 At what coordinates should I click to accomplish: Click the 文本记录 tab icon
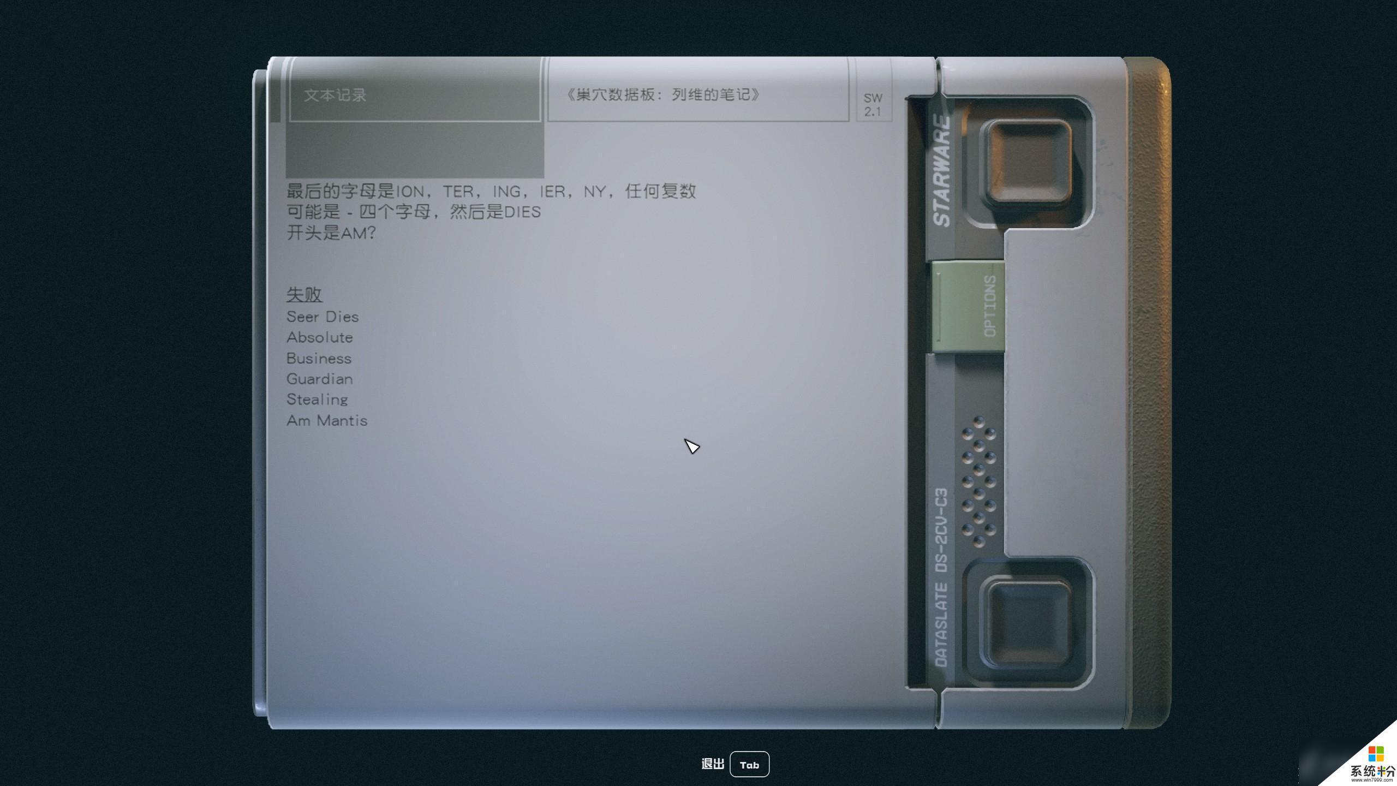point(415,94)
